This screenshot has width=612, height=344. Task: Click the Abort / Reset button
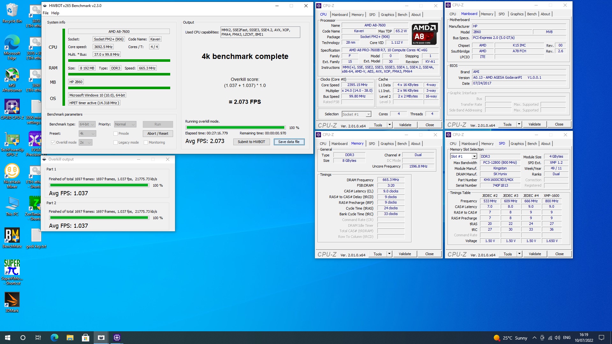158,133
